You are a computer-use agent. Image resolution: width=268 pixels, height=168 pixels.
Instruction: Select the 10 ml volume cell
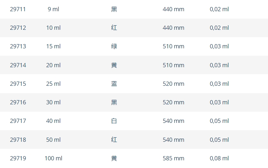click(53, 28)
